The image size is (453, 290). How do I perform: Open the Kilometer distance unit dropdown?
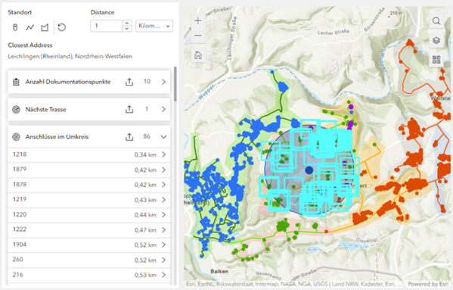154,26
